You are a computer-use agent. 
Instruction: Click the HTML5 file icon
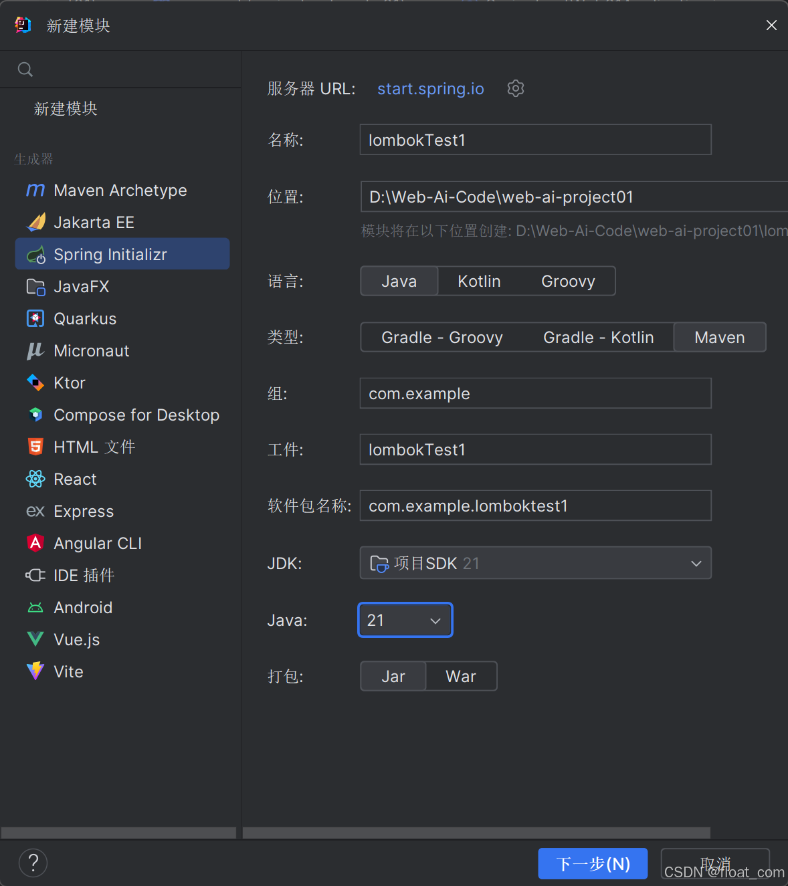[x=35, y=447]
